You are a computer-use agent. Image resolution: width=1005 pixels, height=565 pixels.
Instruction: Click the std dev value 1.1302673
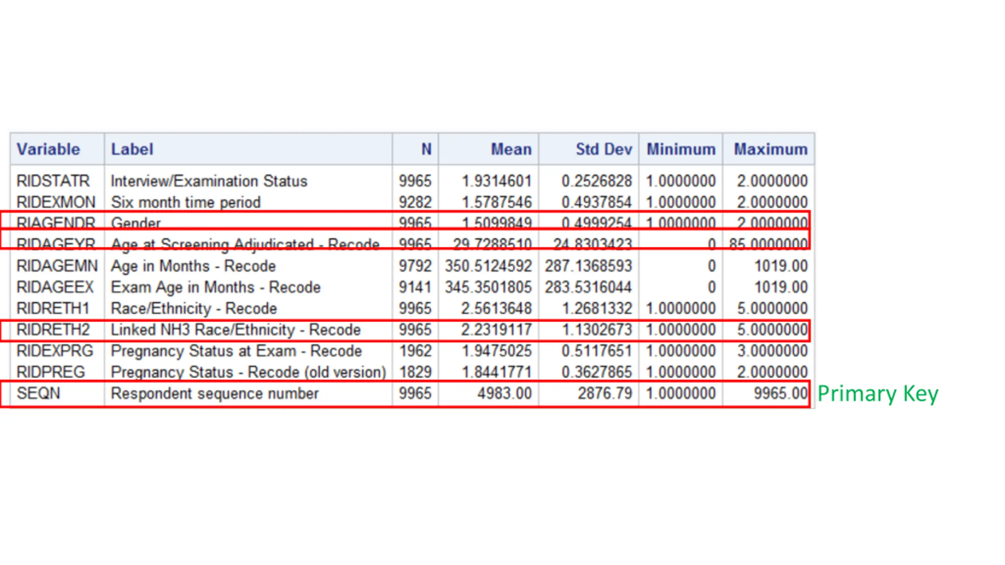(x=597, y=330)
